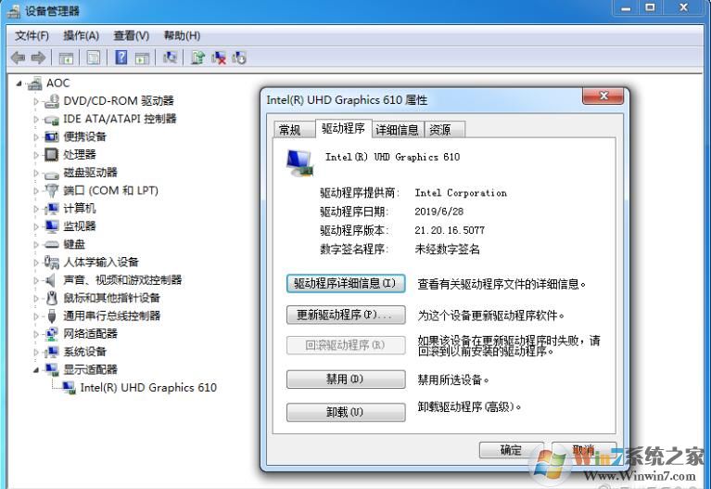Click the 磁盘驱动器 disk drive icon
The height and width of the screenshot is (489, 711).
point(51,174)
